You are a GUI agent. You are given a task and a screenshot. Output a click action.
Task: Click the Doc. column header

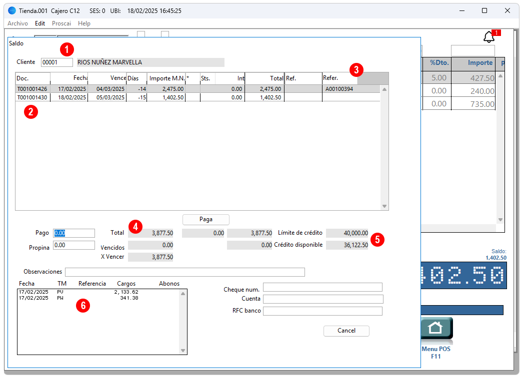pyautogui.click(x=33, y=78)
